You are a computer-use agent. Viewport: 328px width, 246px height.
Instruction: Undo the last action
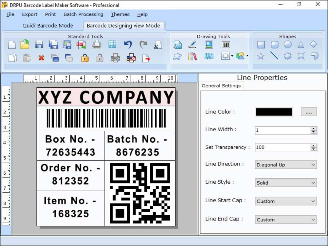tap(128, 44)
